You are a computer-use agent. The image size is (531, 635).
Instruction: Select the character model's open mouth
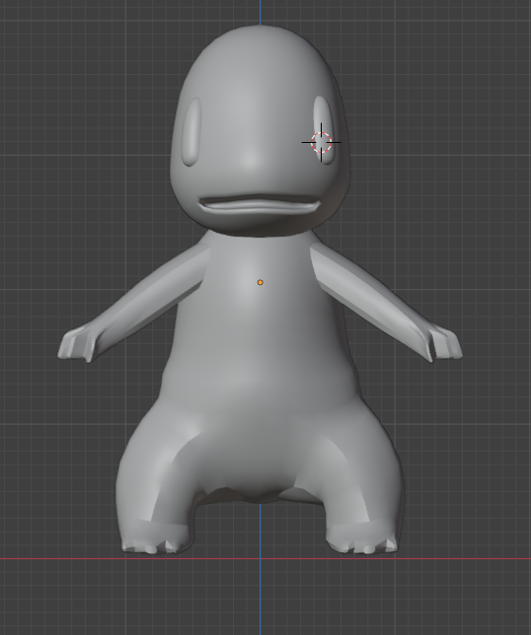259,205
